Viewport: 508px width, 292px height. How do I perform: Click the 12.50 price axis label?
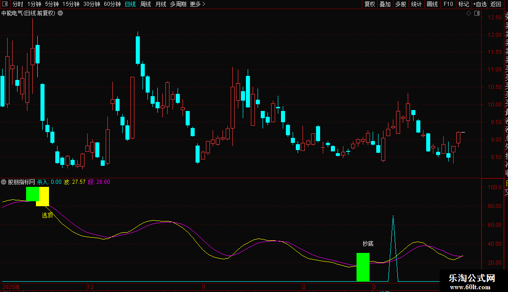495,17
